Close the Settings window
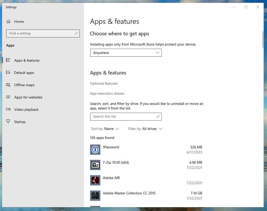This screenshot has width=267, height=211. point(258,7)
